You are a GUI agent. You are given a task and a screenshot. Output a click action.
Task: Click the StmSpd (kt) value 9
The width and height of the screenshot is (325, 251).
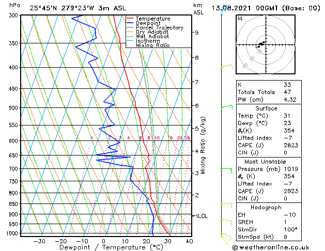285,237
